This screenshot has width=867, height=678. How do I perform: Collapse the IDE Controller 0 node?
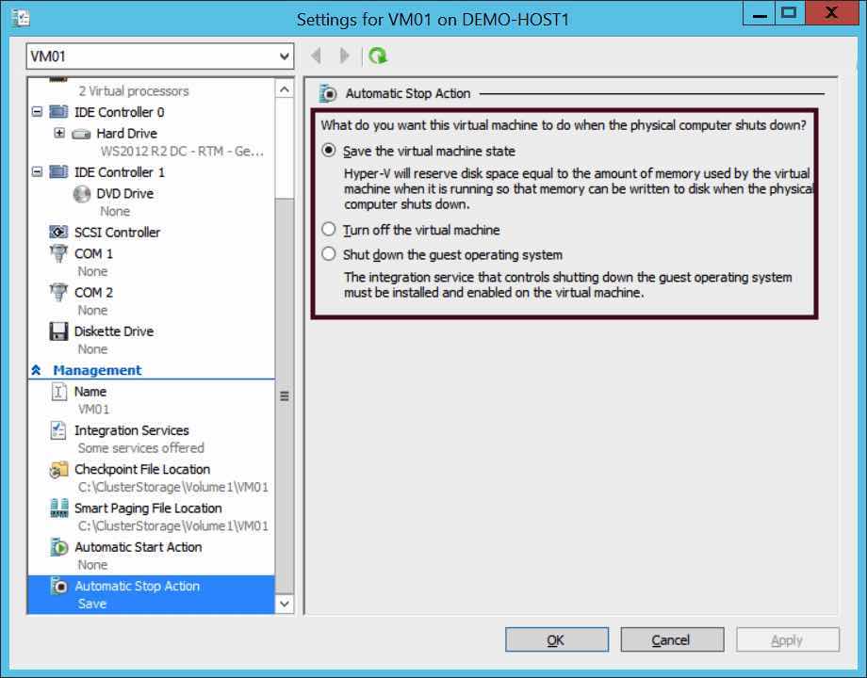pyautogui.click(x=37, y=112)
